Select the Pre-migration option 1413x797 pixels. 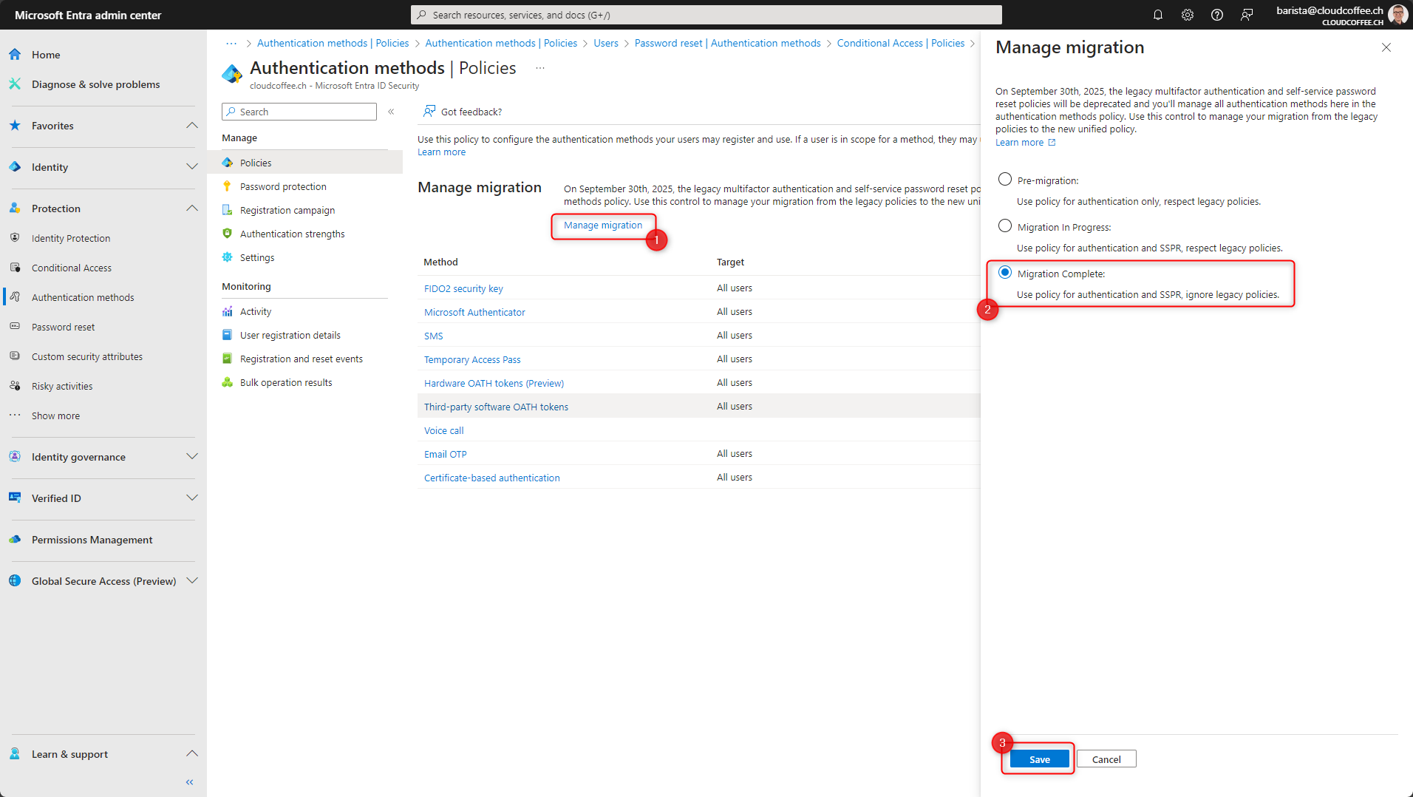pyautogui.click(x=1004, y=178)
